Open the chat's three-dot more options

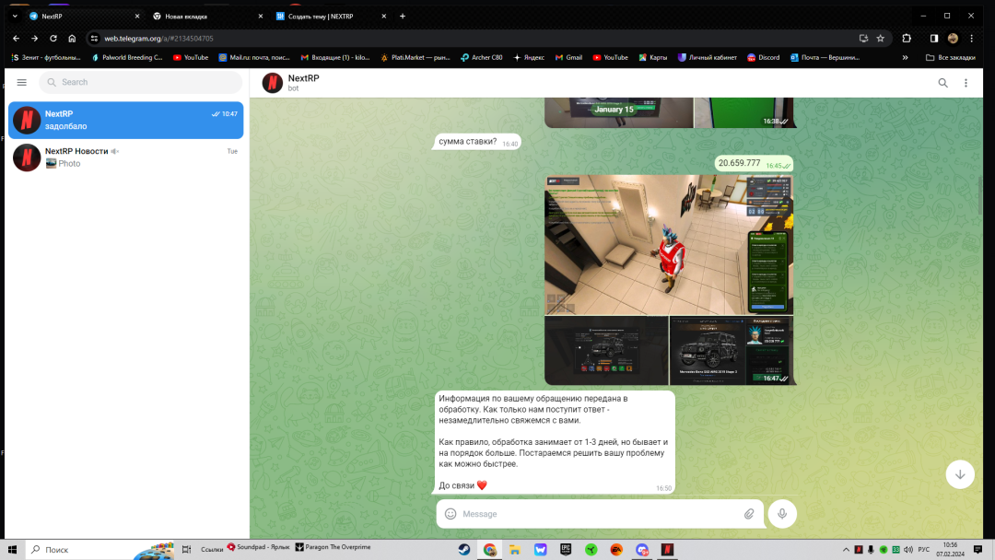click(966, 83)
